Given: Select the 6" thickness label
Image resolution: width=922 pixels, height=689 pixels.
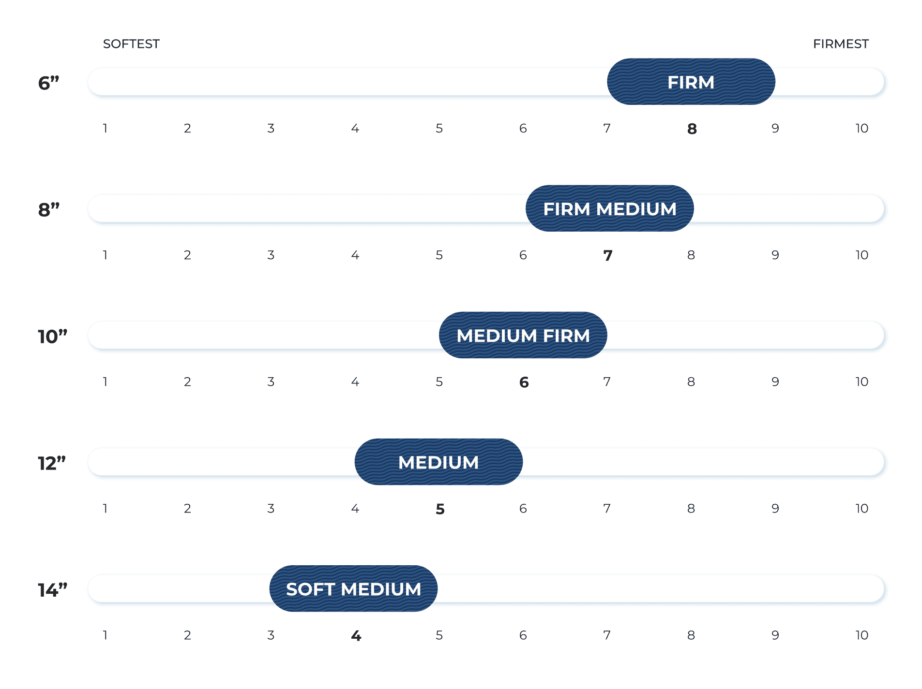Looking at the screenshot, I should coord(48,83).
